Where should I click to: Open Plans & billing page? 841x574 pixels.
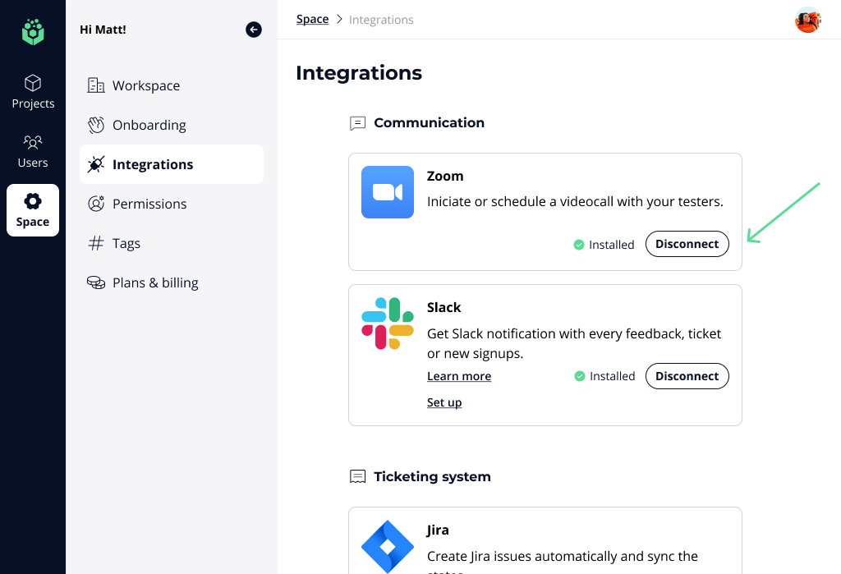[155, 282]
